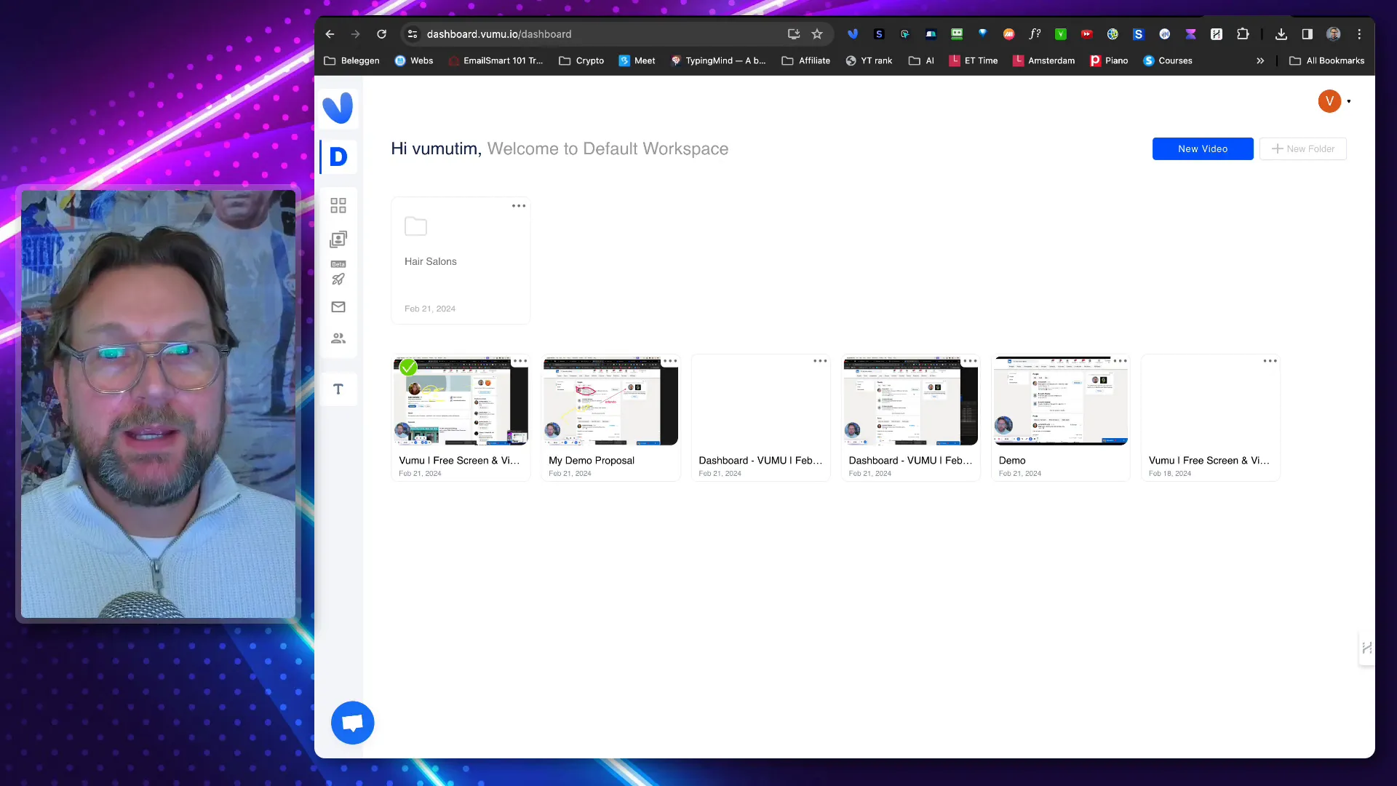This screenshot has width=1397, height=786.
Task: Open the live chat bubble button
Action: coord(353,723)
